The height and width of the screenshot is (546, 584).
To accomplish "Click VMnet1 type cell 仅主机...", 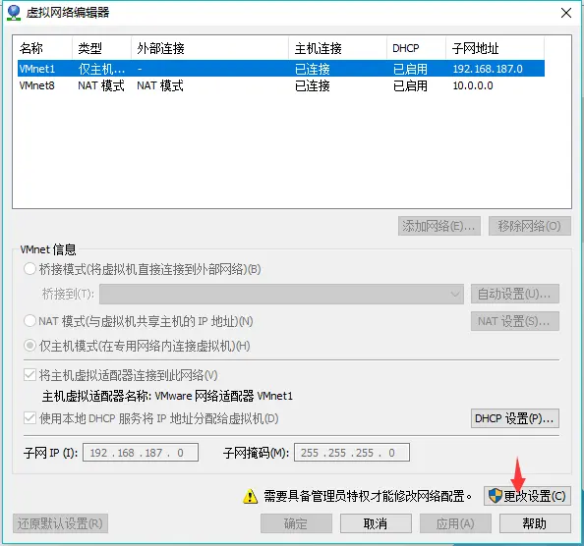I will coord(101,69).
